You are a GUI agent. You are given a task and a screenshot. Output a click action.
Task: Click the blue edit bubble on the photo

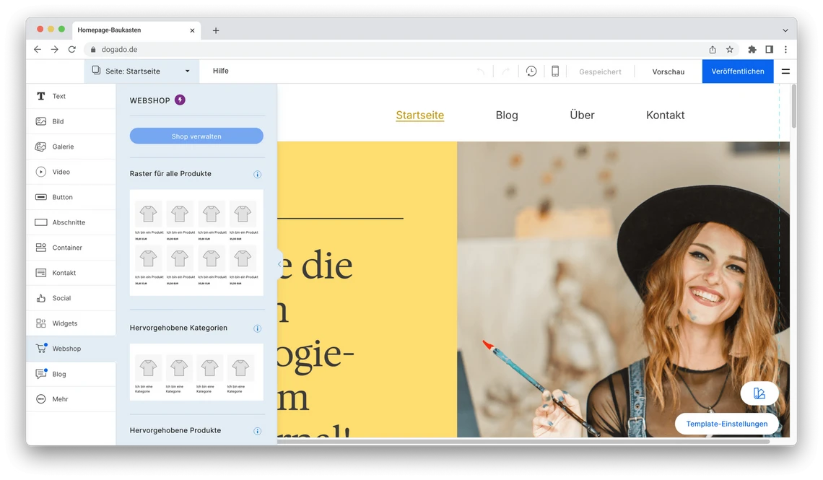(759, 393)
